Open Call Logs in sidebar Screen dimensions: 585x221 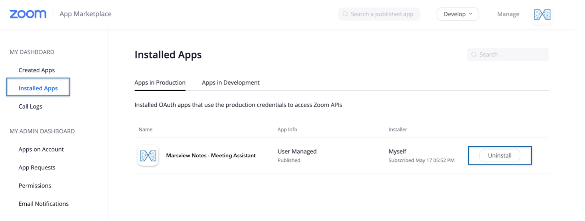point(30,106)
